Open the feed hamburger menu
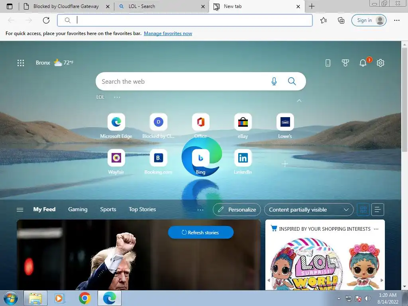 coord(20,210)
